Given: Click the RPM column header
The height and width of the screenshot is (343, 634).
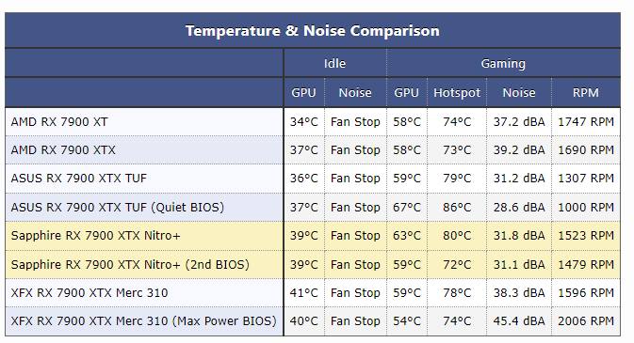Looking at the screenshot, I should click(x=585, y=93).
